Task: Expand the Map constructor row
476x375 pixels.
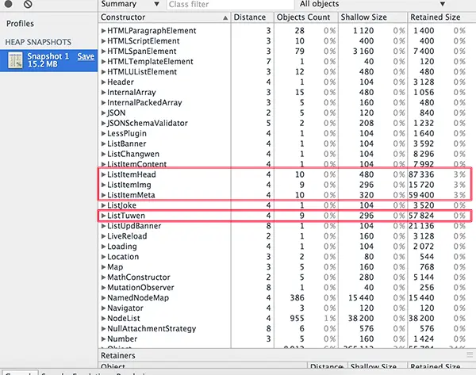Action: pyautogui.click(x=103, y=267)
